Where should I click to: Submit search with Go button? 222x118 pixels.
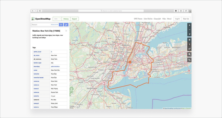coord(61,25)
